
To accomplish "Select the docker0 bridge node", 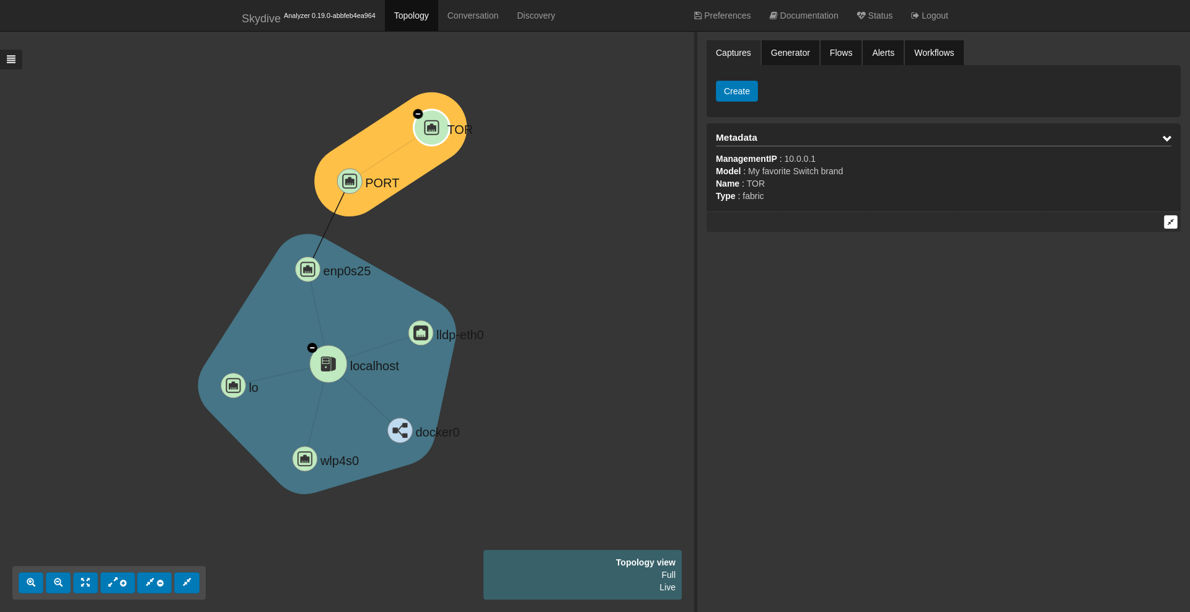I will [x=400, y=430].
